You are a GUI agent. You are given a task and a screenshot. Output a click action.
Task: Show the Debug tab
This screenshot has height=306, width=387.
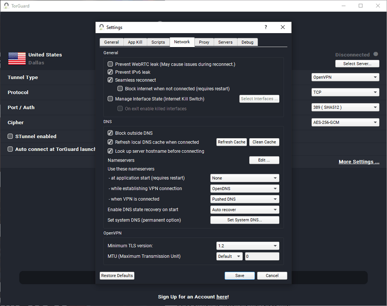coord(248,42)
